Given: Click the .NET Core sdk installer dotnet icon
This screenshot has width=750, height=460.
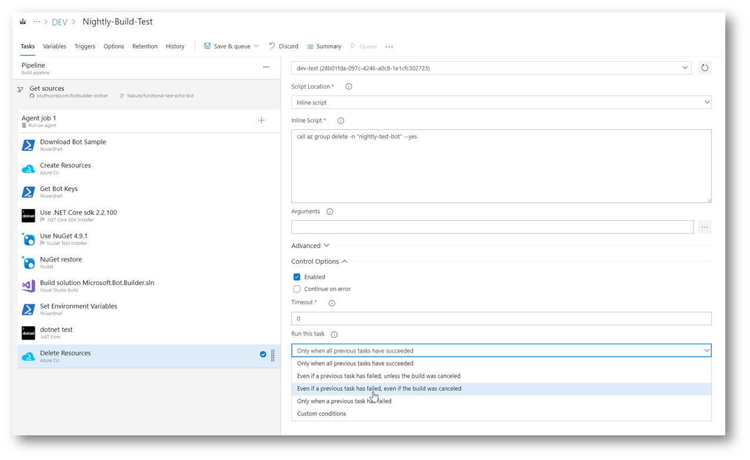Looking at the screenshot, I should (28, 216).
